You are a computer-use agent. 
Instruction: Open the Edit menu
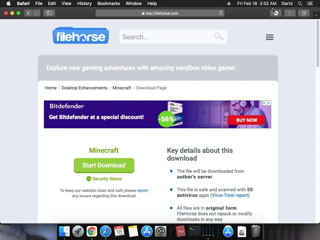click(x=52, y=3)
